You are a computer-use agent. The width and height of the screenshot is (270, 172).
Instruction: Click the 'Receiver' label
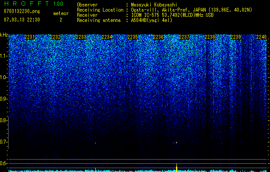[87, 15]
